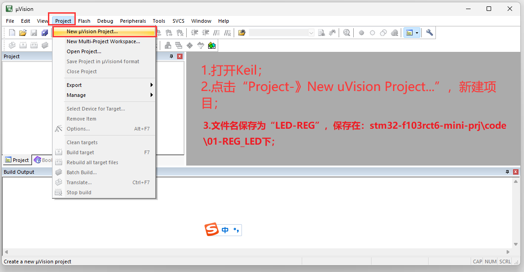
Task: Open the Edit menu
Action: tap(26, 21)
